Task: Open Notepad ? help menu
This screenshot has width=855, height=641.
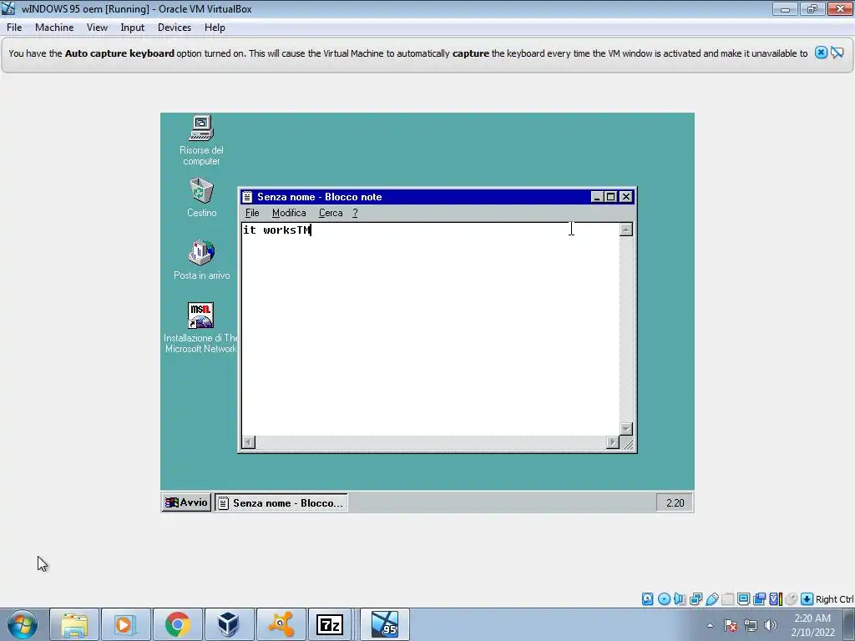Action: (x=355, y=213)
